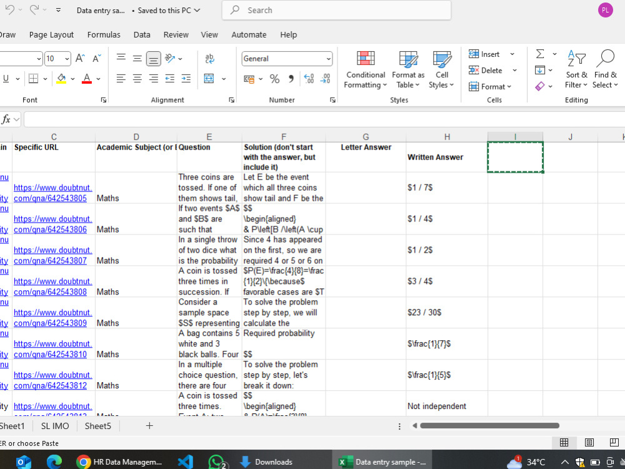This screenshot has width=625, height=469.
Task: Click the AutoSum sigma icon
Action: pyautogui.click(x=540, y=54)
